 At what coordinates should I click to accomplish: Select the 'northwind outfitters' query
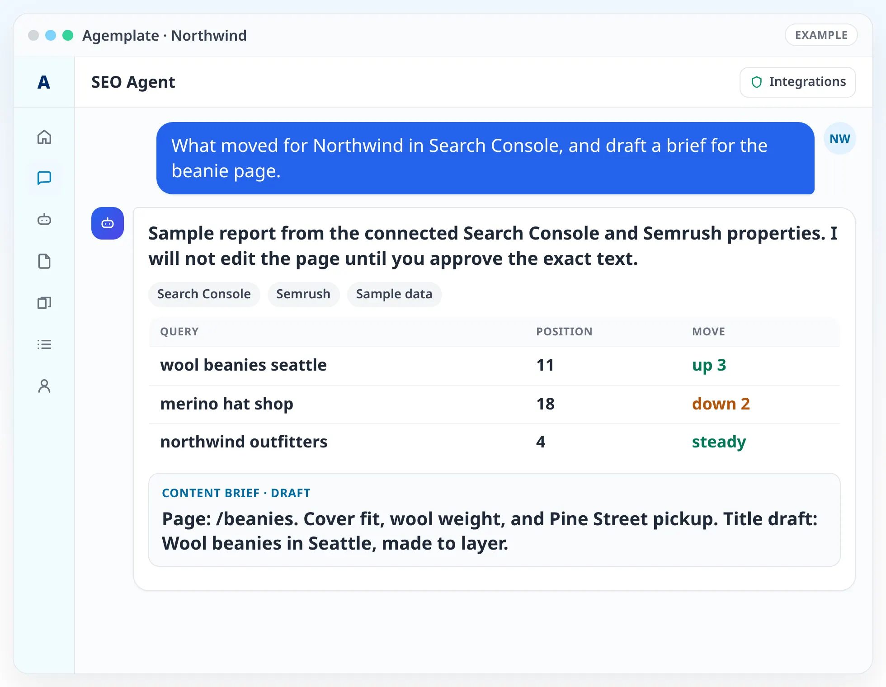point(244,442)
